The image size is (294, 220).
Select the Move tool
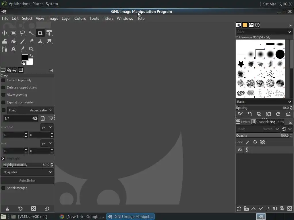pyautogui.click(x=5, y=33)
